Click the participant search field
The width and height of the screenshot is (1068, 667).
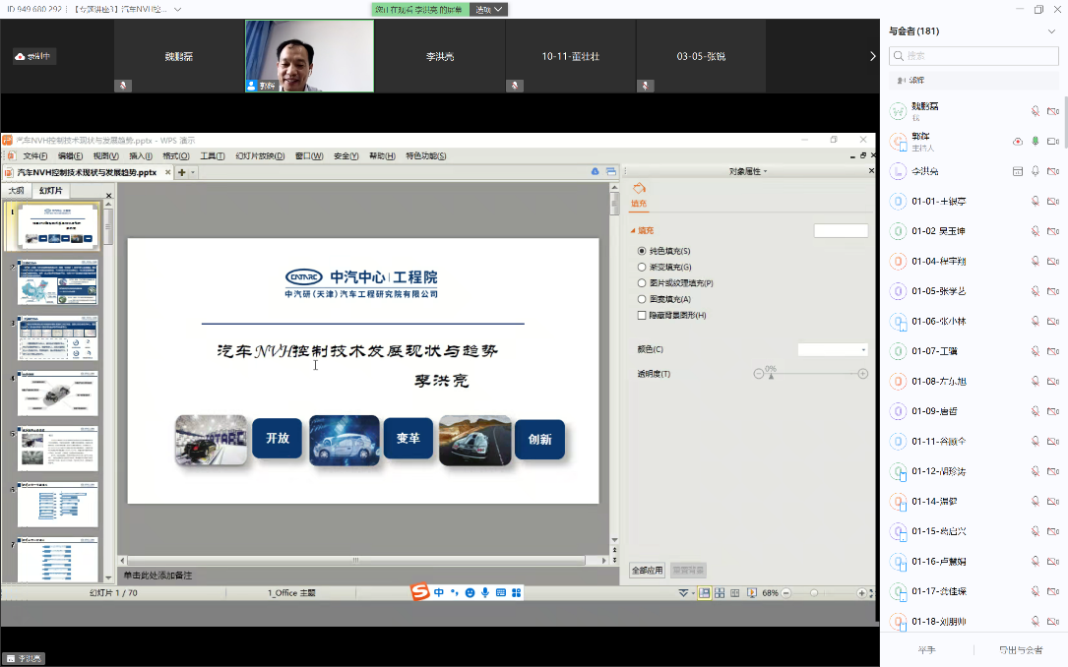click(x=974, y=56)
